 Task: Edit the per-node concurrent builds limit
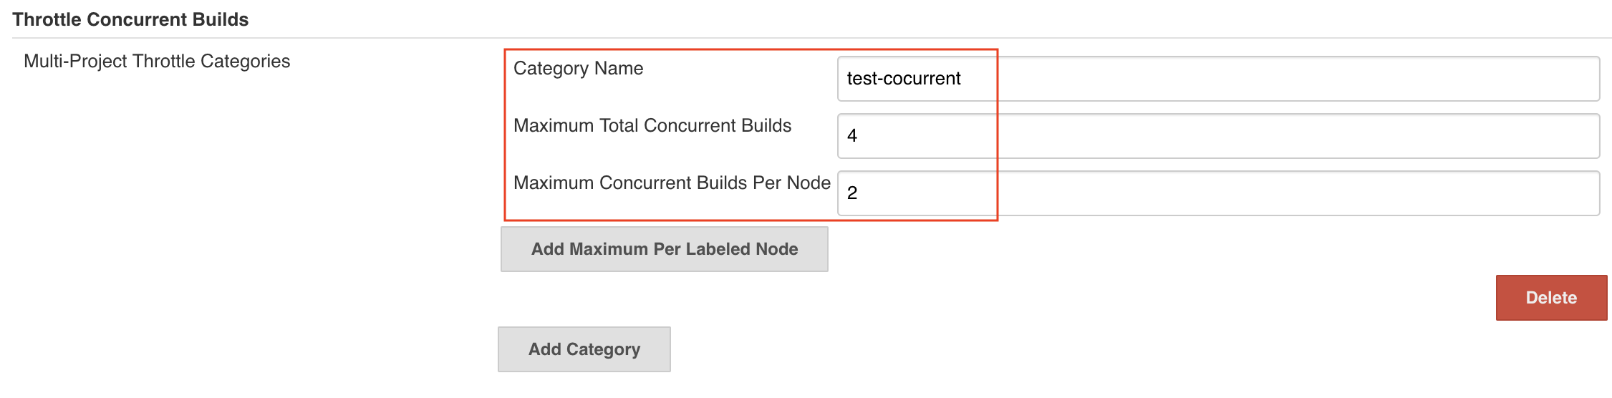(x=1217, y=193)
